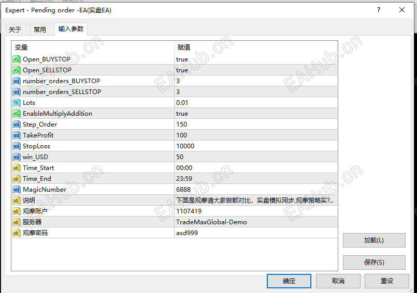
Task: Click the integer icon beside TakeProfit
Action: [17, 135]
